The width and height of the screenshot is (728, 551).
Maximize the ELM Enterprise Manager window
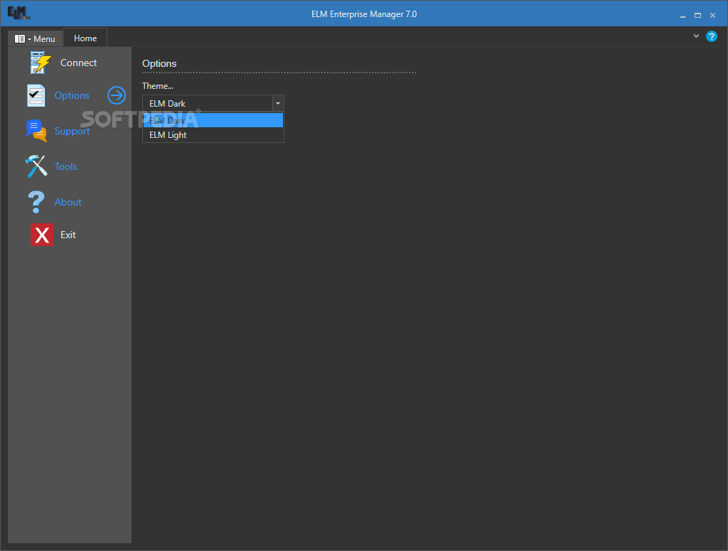(x=697, y=16)
